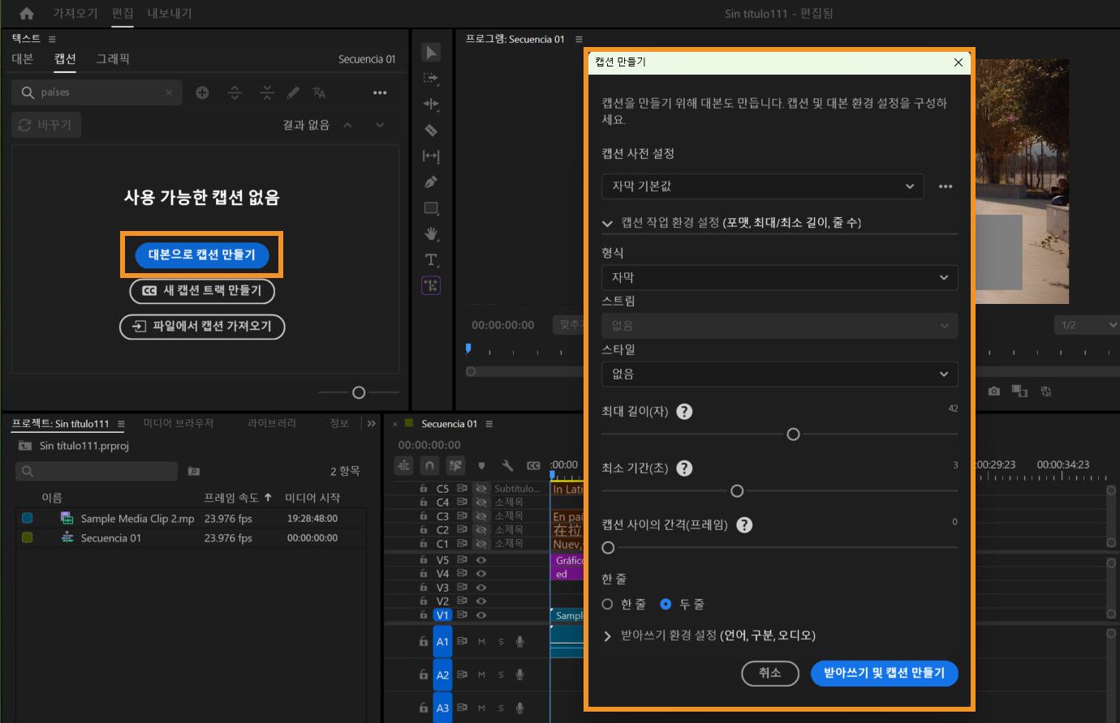Click the Home icon
Screen dimensions: 1120x723
27,14
